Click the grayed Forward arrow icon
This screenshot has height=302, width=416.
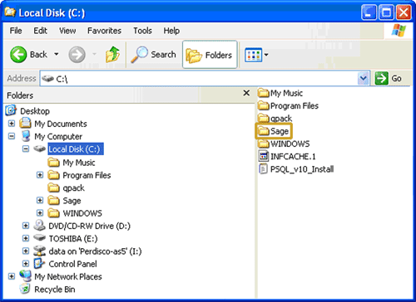click(77, 55)
